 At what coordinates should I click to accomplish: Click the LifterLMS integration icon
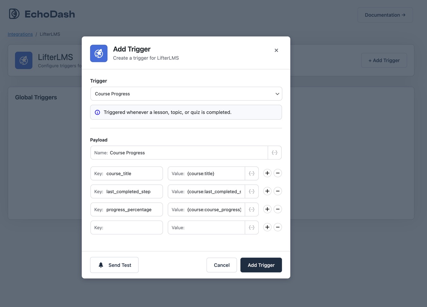(x=23, y=60)
